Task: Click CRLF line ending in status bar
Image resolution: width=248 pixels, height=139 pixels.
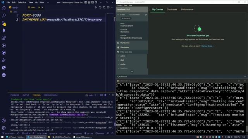Action: 69,134
